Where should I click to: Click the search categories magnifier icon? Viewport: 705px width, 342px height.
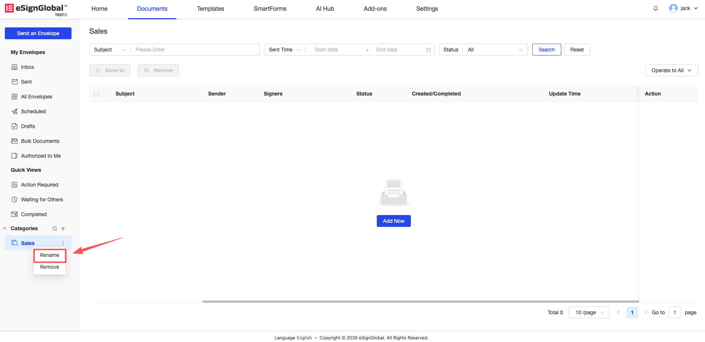tap(54, 229)
